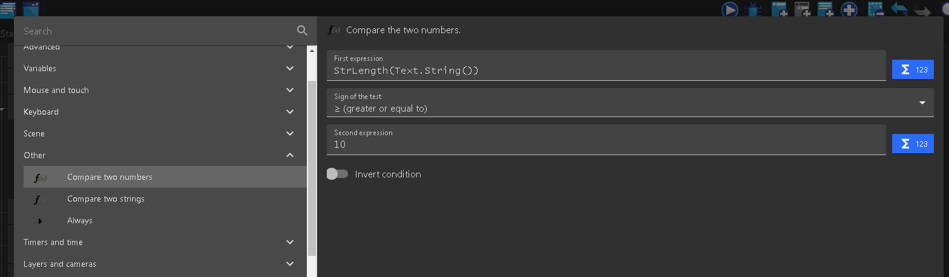
Task: Expand the Variables category
Action: pyautogui.click(x=160, y=68)
